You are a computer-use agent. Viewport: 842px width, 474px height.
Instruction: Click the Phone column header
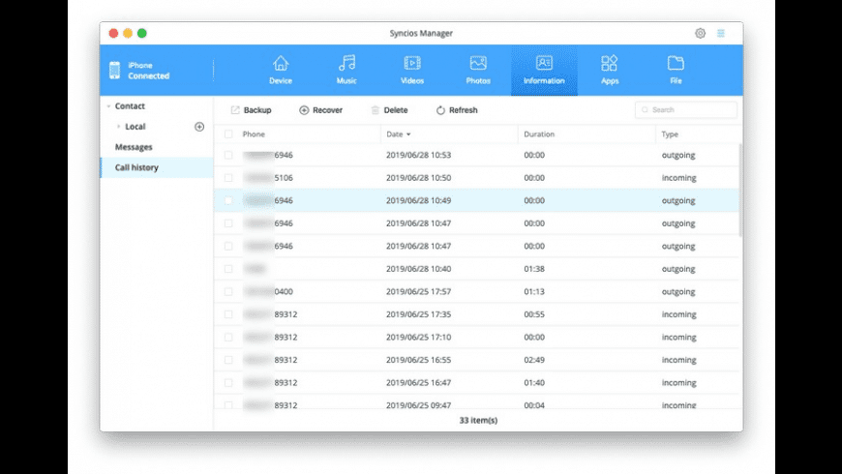click(254, 134)
